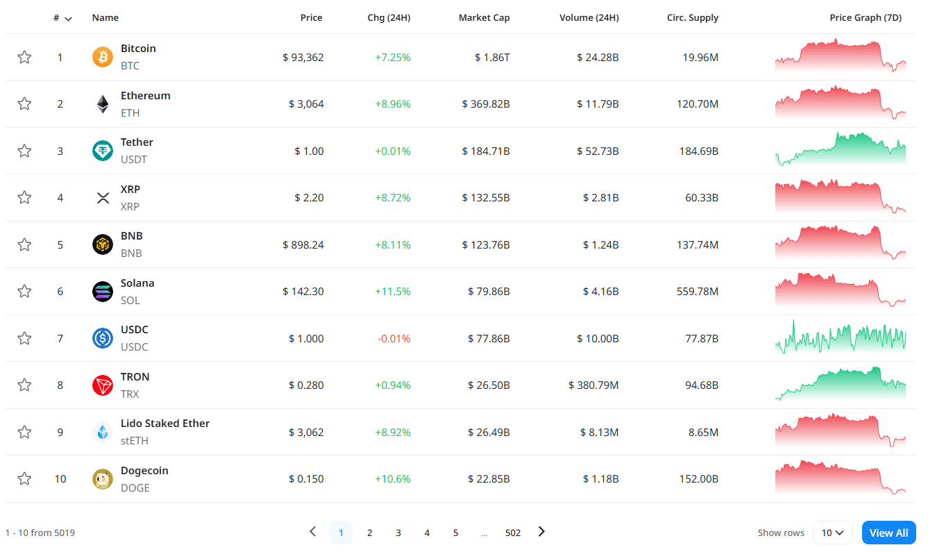Toggle the favorite star for USDC
This screenshot has height=552, width=928.
pos(24,338)
